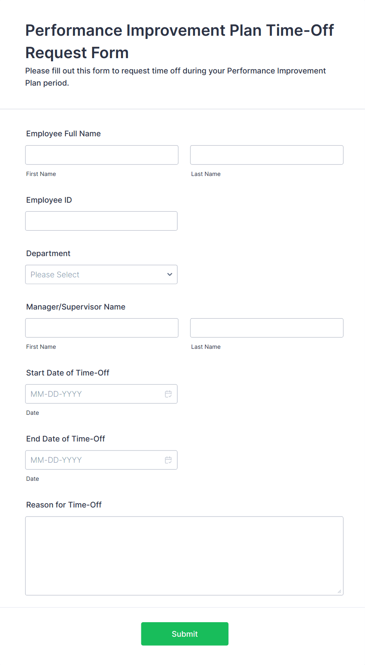Click the Employee ID label
The image size is (365, 665).
(49, 200)
